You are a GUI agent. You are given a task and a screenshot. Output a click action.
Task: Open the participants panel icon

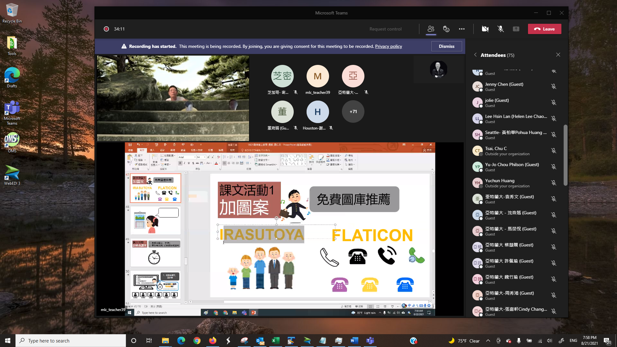[x=431, y=29]
